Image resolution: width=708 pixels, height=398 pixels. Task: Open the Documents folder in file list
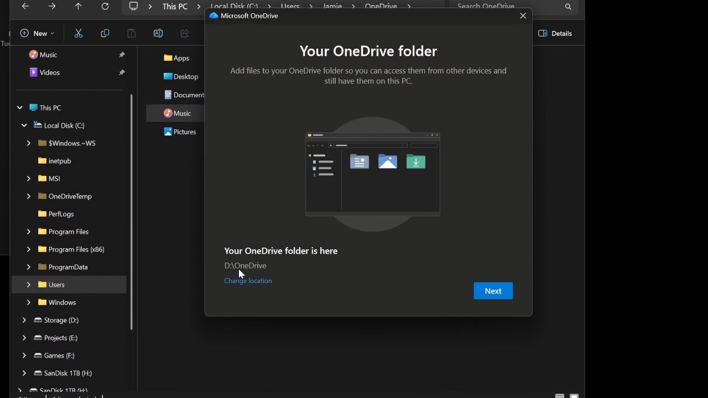tap(184, 95)
